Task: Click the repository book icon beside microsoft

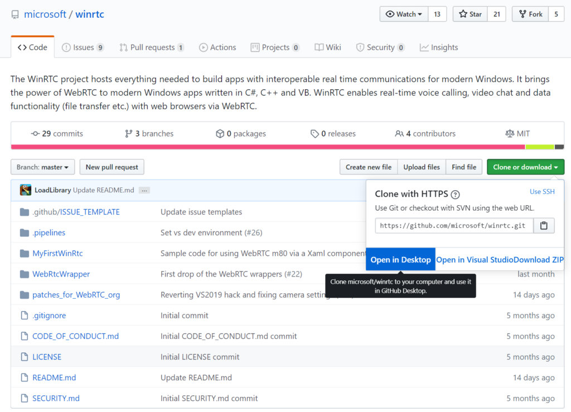Action: [x=15, y=14]
